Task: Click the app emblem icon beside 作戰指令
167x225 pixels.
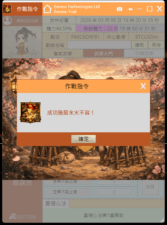Action: 7,9
